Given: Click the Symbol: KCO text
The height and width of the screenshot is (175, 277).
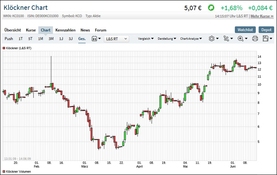Looking at the screenshot, I should coord(72,16).
